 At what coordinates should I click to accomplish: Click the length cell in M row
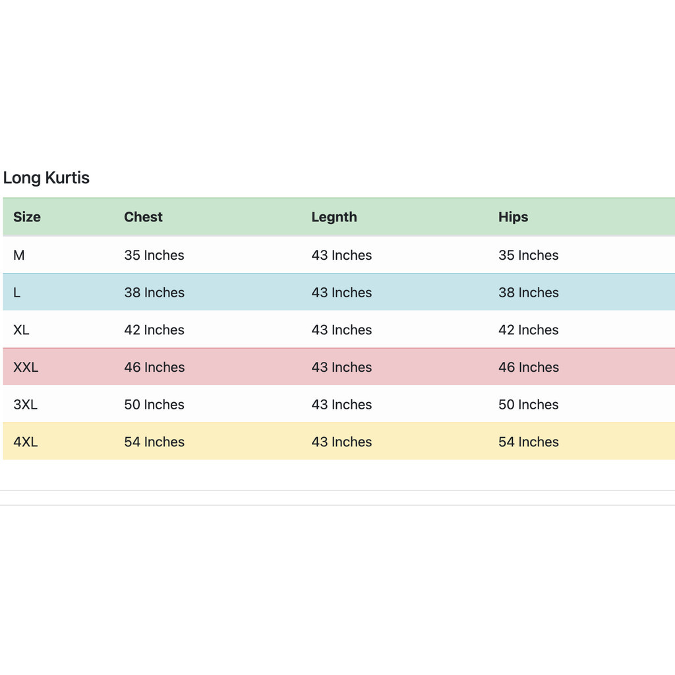pos(342,255)
